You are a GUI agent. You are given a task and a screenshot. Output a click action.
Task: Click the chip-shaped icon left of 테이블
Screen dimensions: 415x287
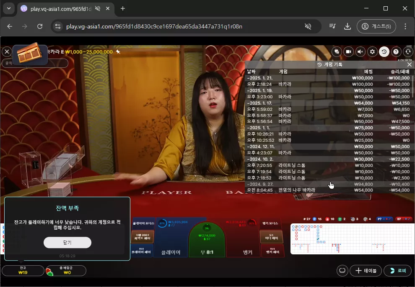[x=342, y=271]
